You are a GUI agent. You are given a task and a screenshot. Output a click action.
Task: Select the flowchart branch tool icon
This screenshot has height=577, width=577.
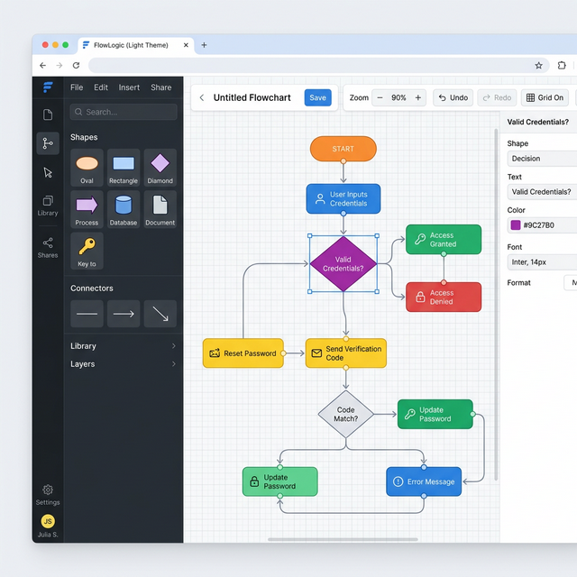[48, 143]
